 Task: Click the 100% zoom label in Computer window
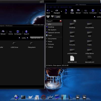pos(24,38)
